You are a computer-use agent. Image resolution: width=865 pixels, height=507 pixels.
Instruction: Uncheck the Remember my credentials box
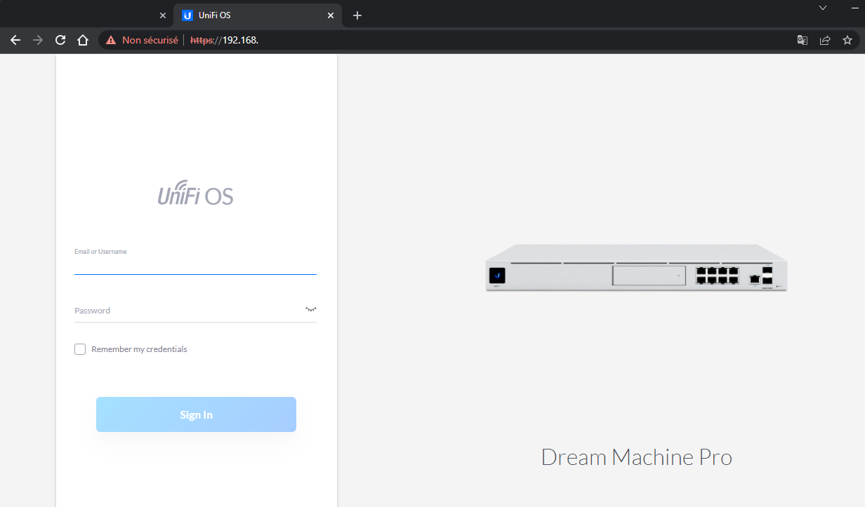tap(80, 349)
